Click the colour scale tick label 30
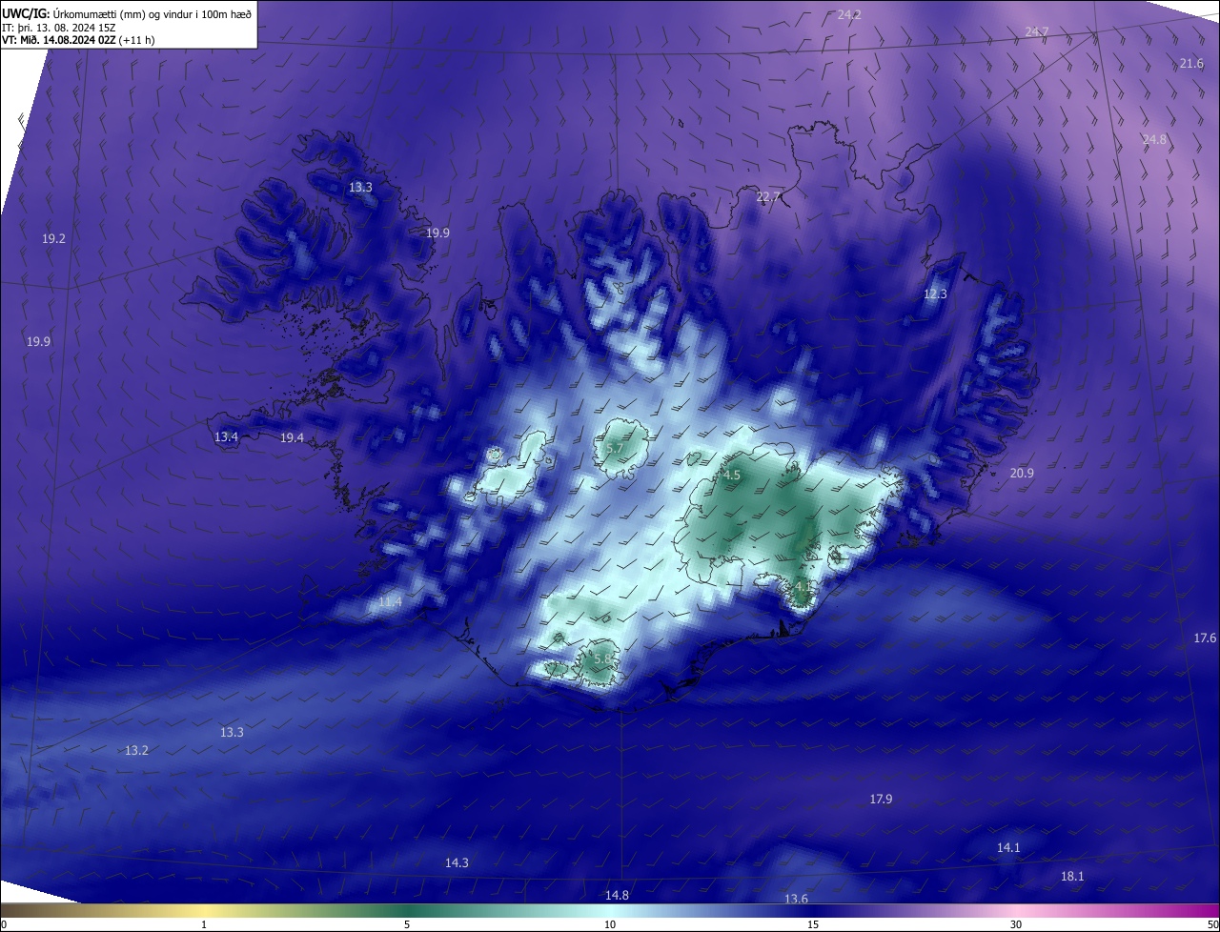 pos(1016,924)
